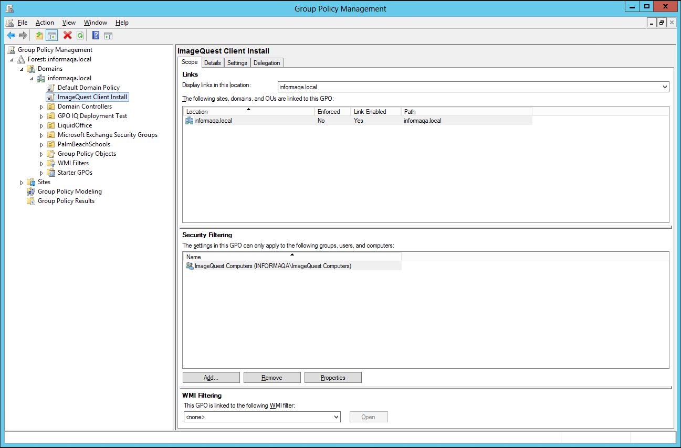Select the LiquidOffice tree label
The width and height of the screenshot is (681, 448).
click(75, 125)
